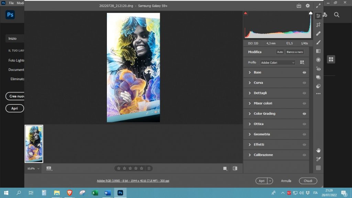Select the image thumbnail in the filmstrip

(x=34, y=144)
